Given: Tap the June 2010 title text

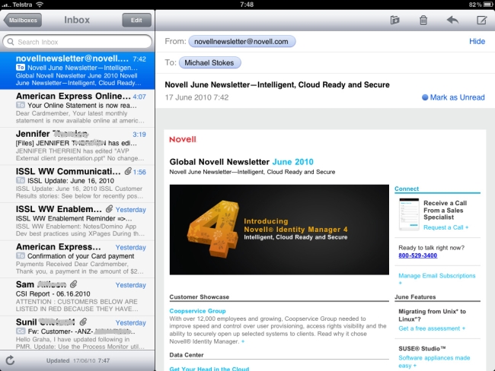Looking at the screenshot, I should 292,162.
